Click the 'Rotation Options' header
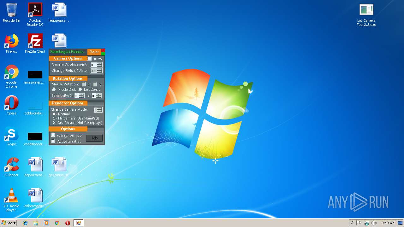 [x=68, y=79]
